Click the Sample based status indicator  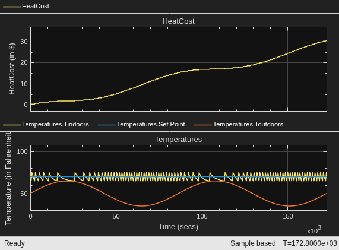click(253, 243)
